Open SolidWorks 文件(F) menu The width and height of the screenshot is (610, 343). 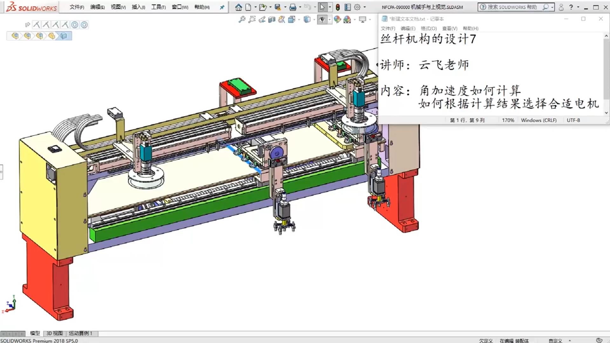(77, 7)
